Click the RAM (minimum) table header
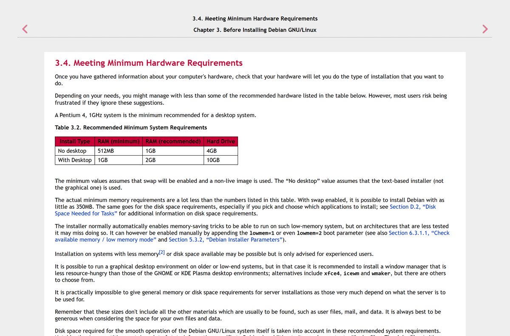This screenshot has width=510, height=336. click(119, 141)
